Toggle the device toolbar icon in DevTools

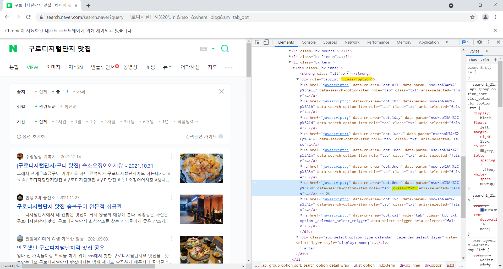click(266, 42)
